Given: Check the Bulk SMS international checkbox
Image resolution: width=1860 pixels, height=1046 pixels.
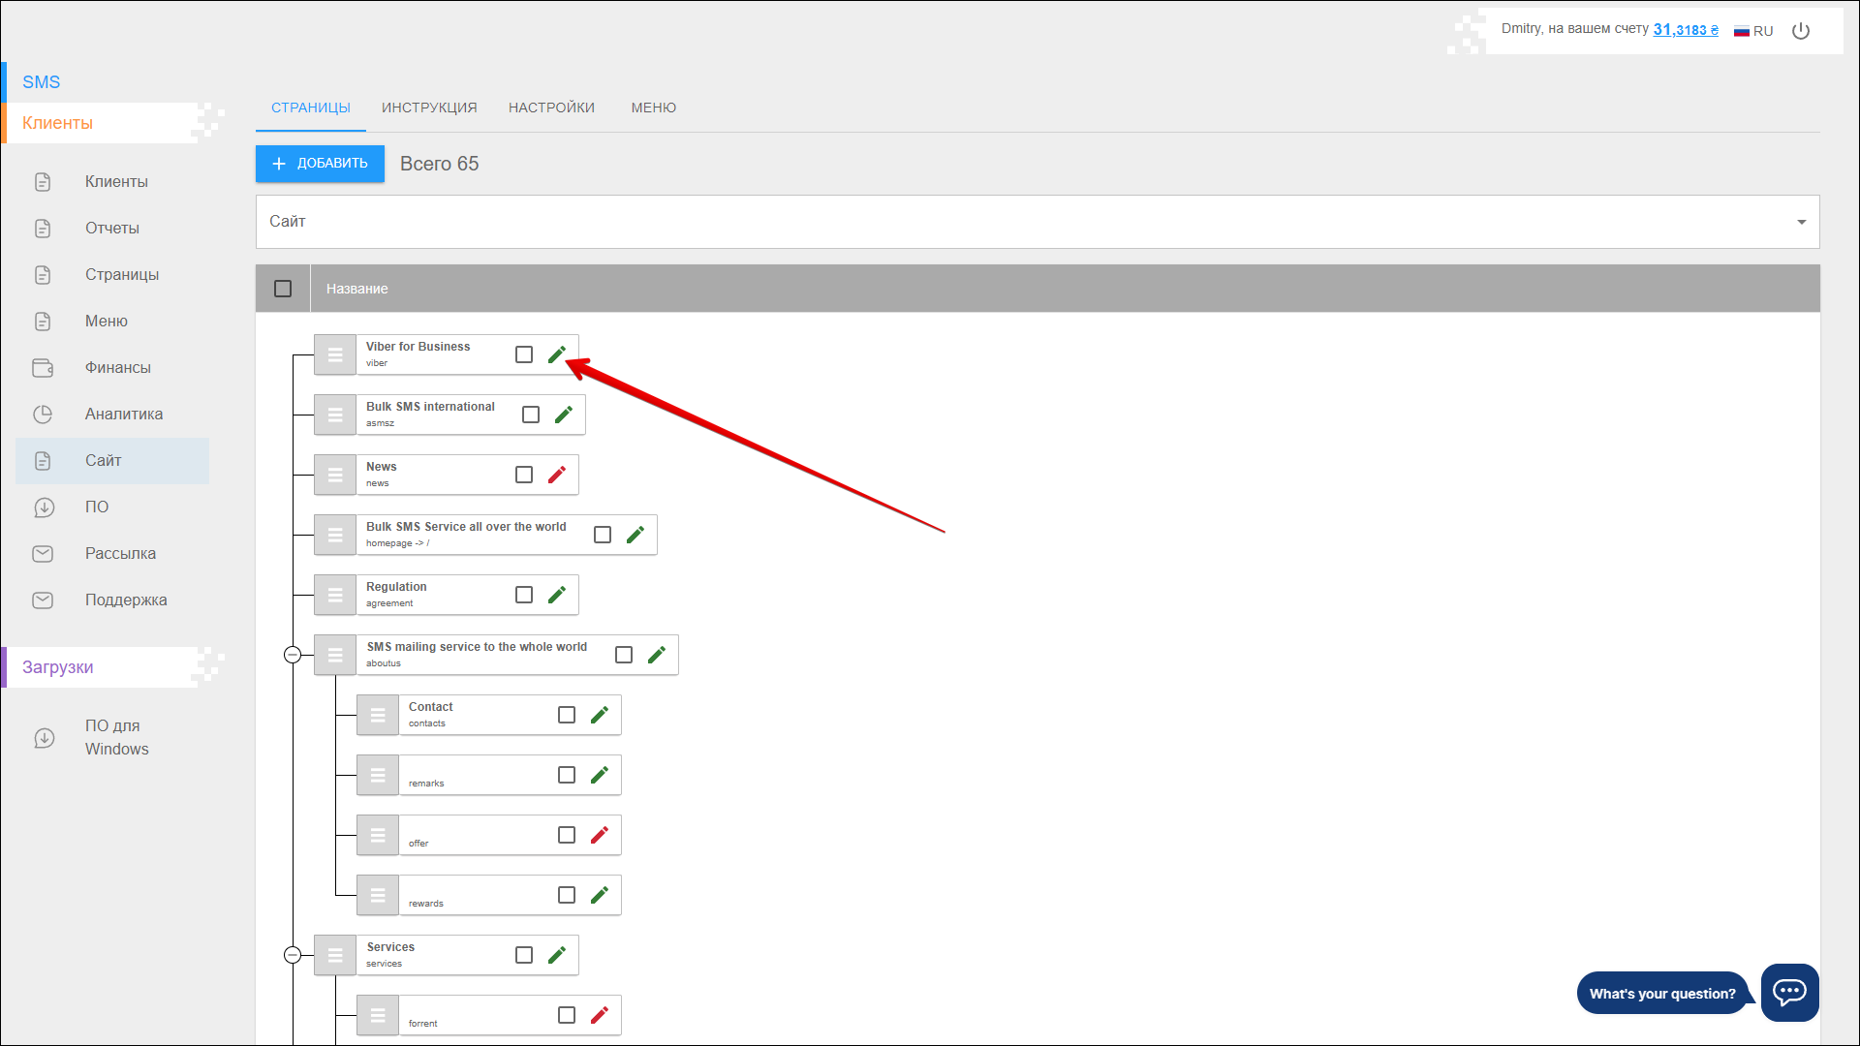Looking at the screenshot, I should pyautogui.click(x=531, y=415).
